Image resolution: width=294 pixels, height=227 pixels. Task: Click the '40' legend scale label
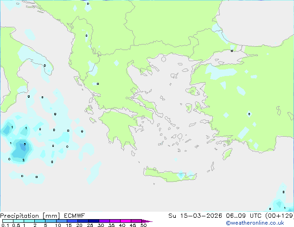[x=122, y=225]
